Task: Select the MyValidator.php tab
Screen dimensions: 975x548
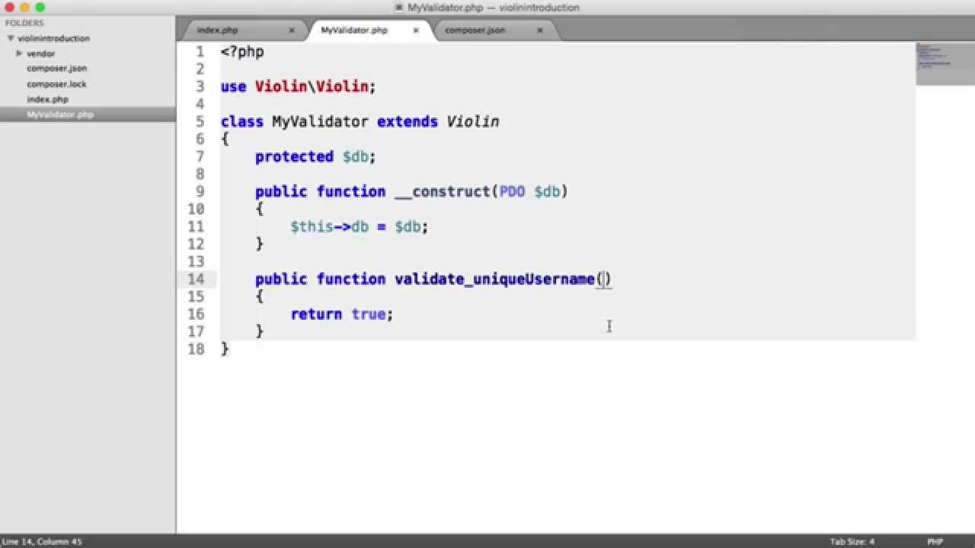Action: click(354, 30)
